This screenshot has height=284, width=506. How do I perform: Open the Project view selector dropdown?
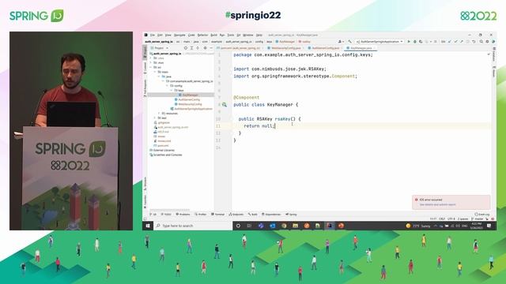pyautogui.click(x=160, y=48)
